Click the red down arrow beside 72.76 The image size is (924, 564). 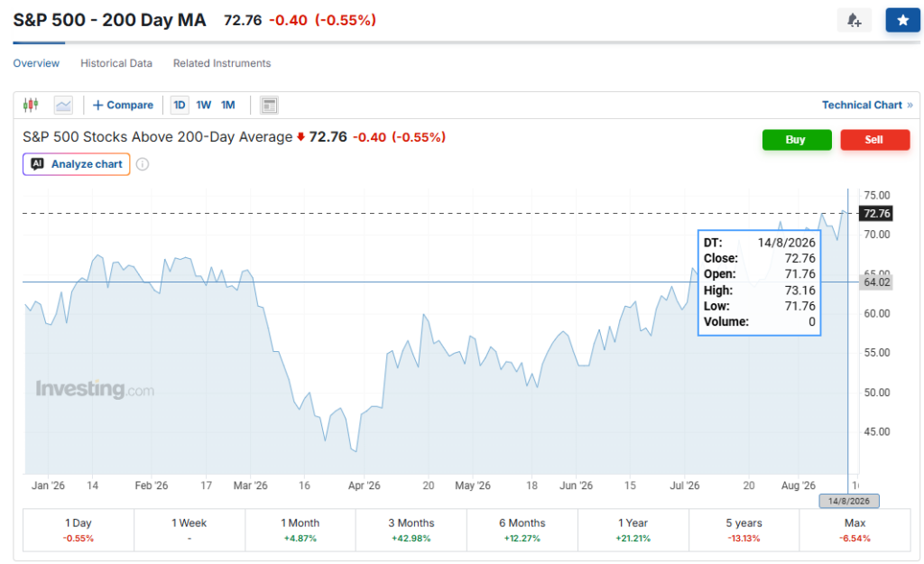[x=300, y=137]
